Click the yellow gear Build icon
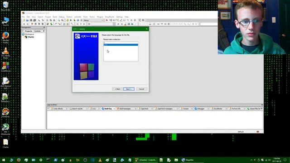Screen dimensions: 290x163 pyautogui.click(x=68, y=20)
